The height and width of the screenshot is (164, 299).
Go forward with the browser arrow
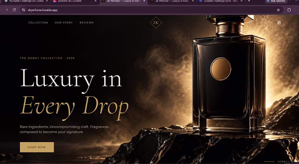(7, 10)
